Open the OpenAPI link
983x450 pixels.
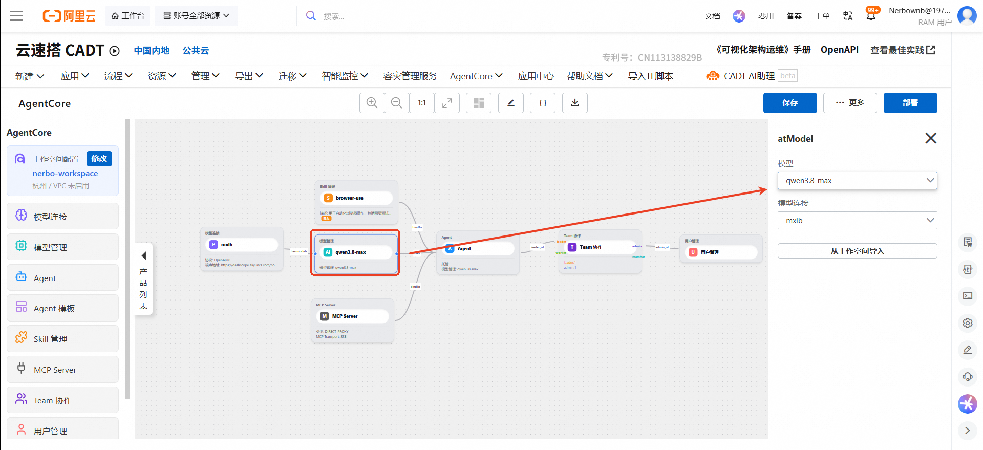tap(840, 50)
